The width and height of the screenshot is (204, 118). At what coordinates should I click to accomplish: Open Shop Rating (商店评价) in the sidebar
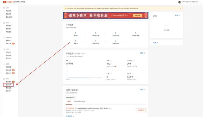click(x=9, y=91)
